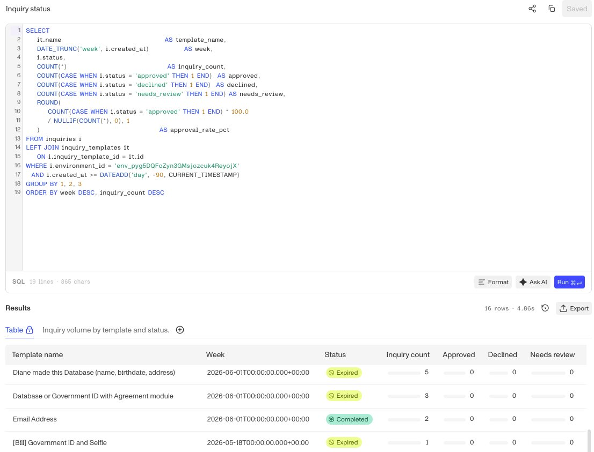Click the ORDER BY line in the editor
Image resolution: width=594 pixels, height=452 pixels.
coord(95,192)
